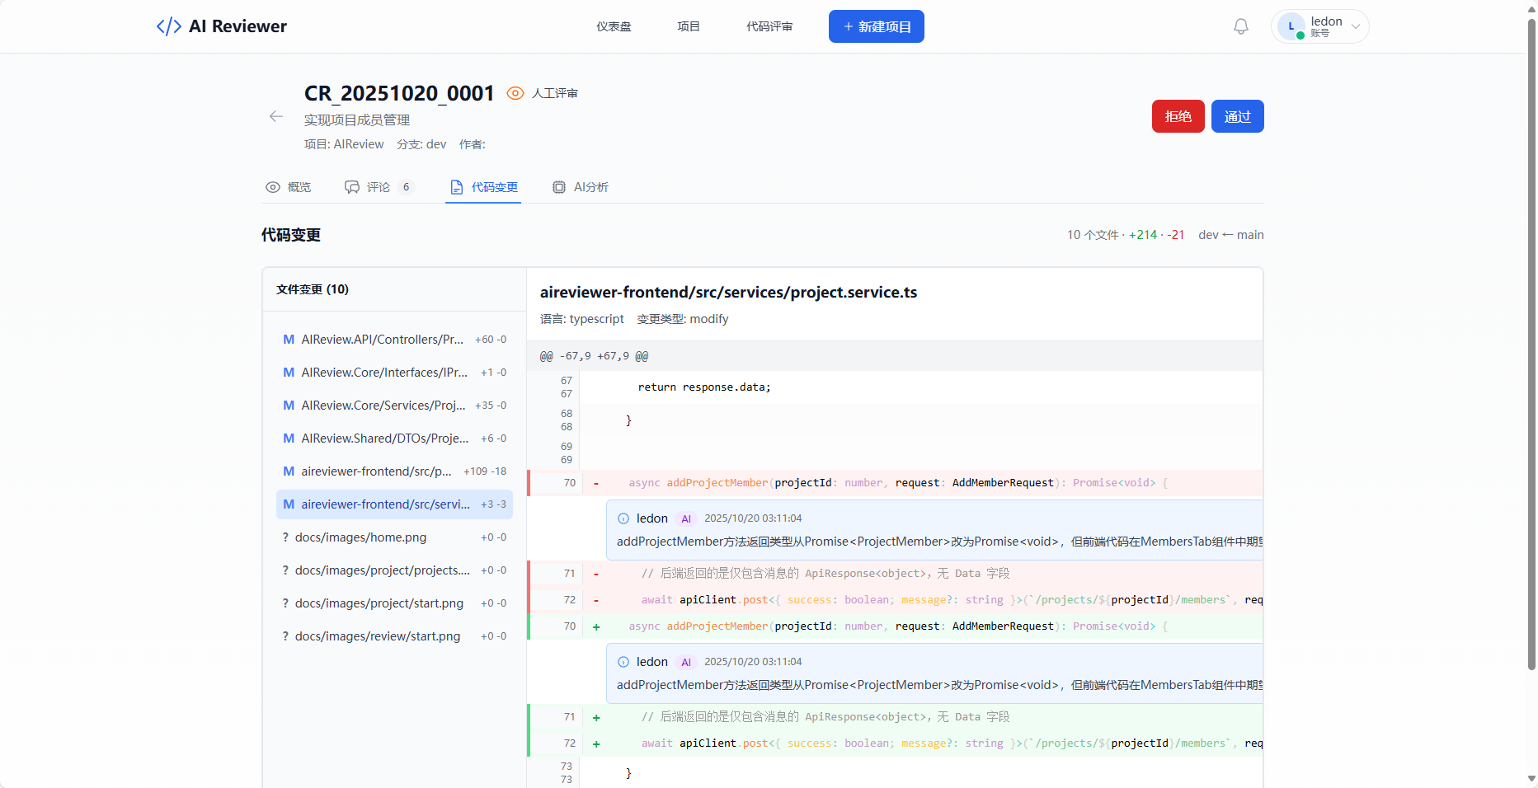Switch to the 评论 tab
The width and height of the screenshot is (1538, 788).
click(x=379, y=187)
